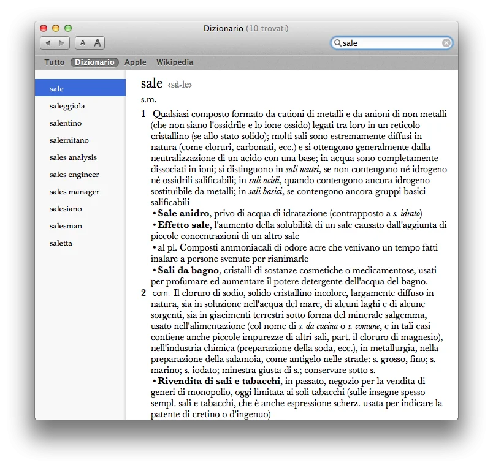Open the Wikipedia search scope

click(175, 62)
